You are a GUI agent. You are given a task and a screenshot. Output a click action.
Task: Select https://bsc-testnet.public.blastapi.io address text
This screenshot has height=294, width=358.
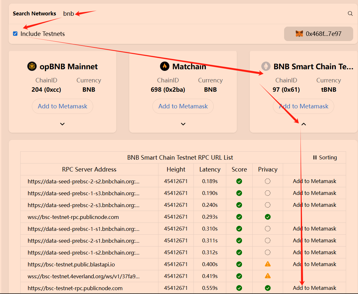[71, 265]
